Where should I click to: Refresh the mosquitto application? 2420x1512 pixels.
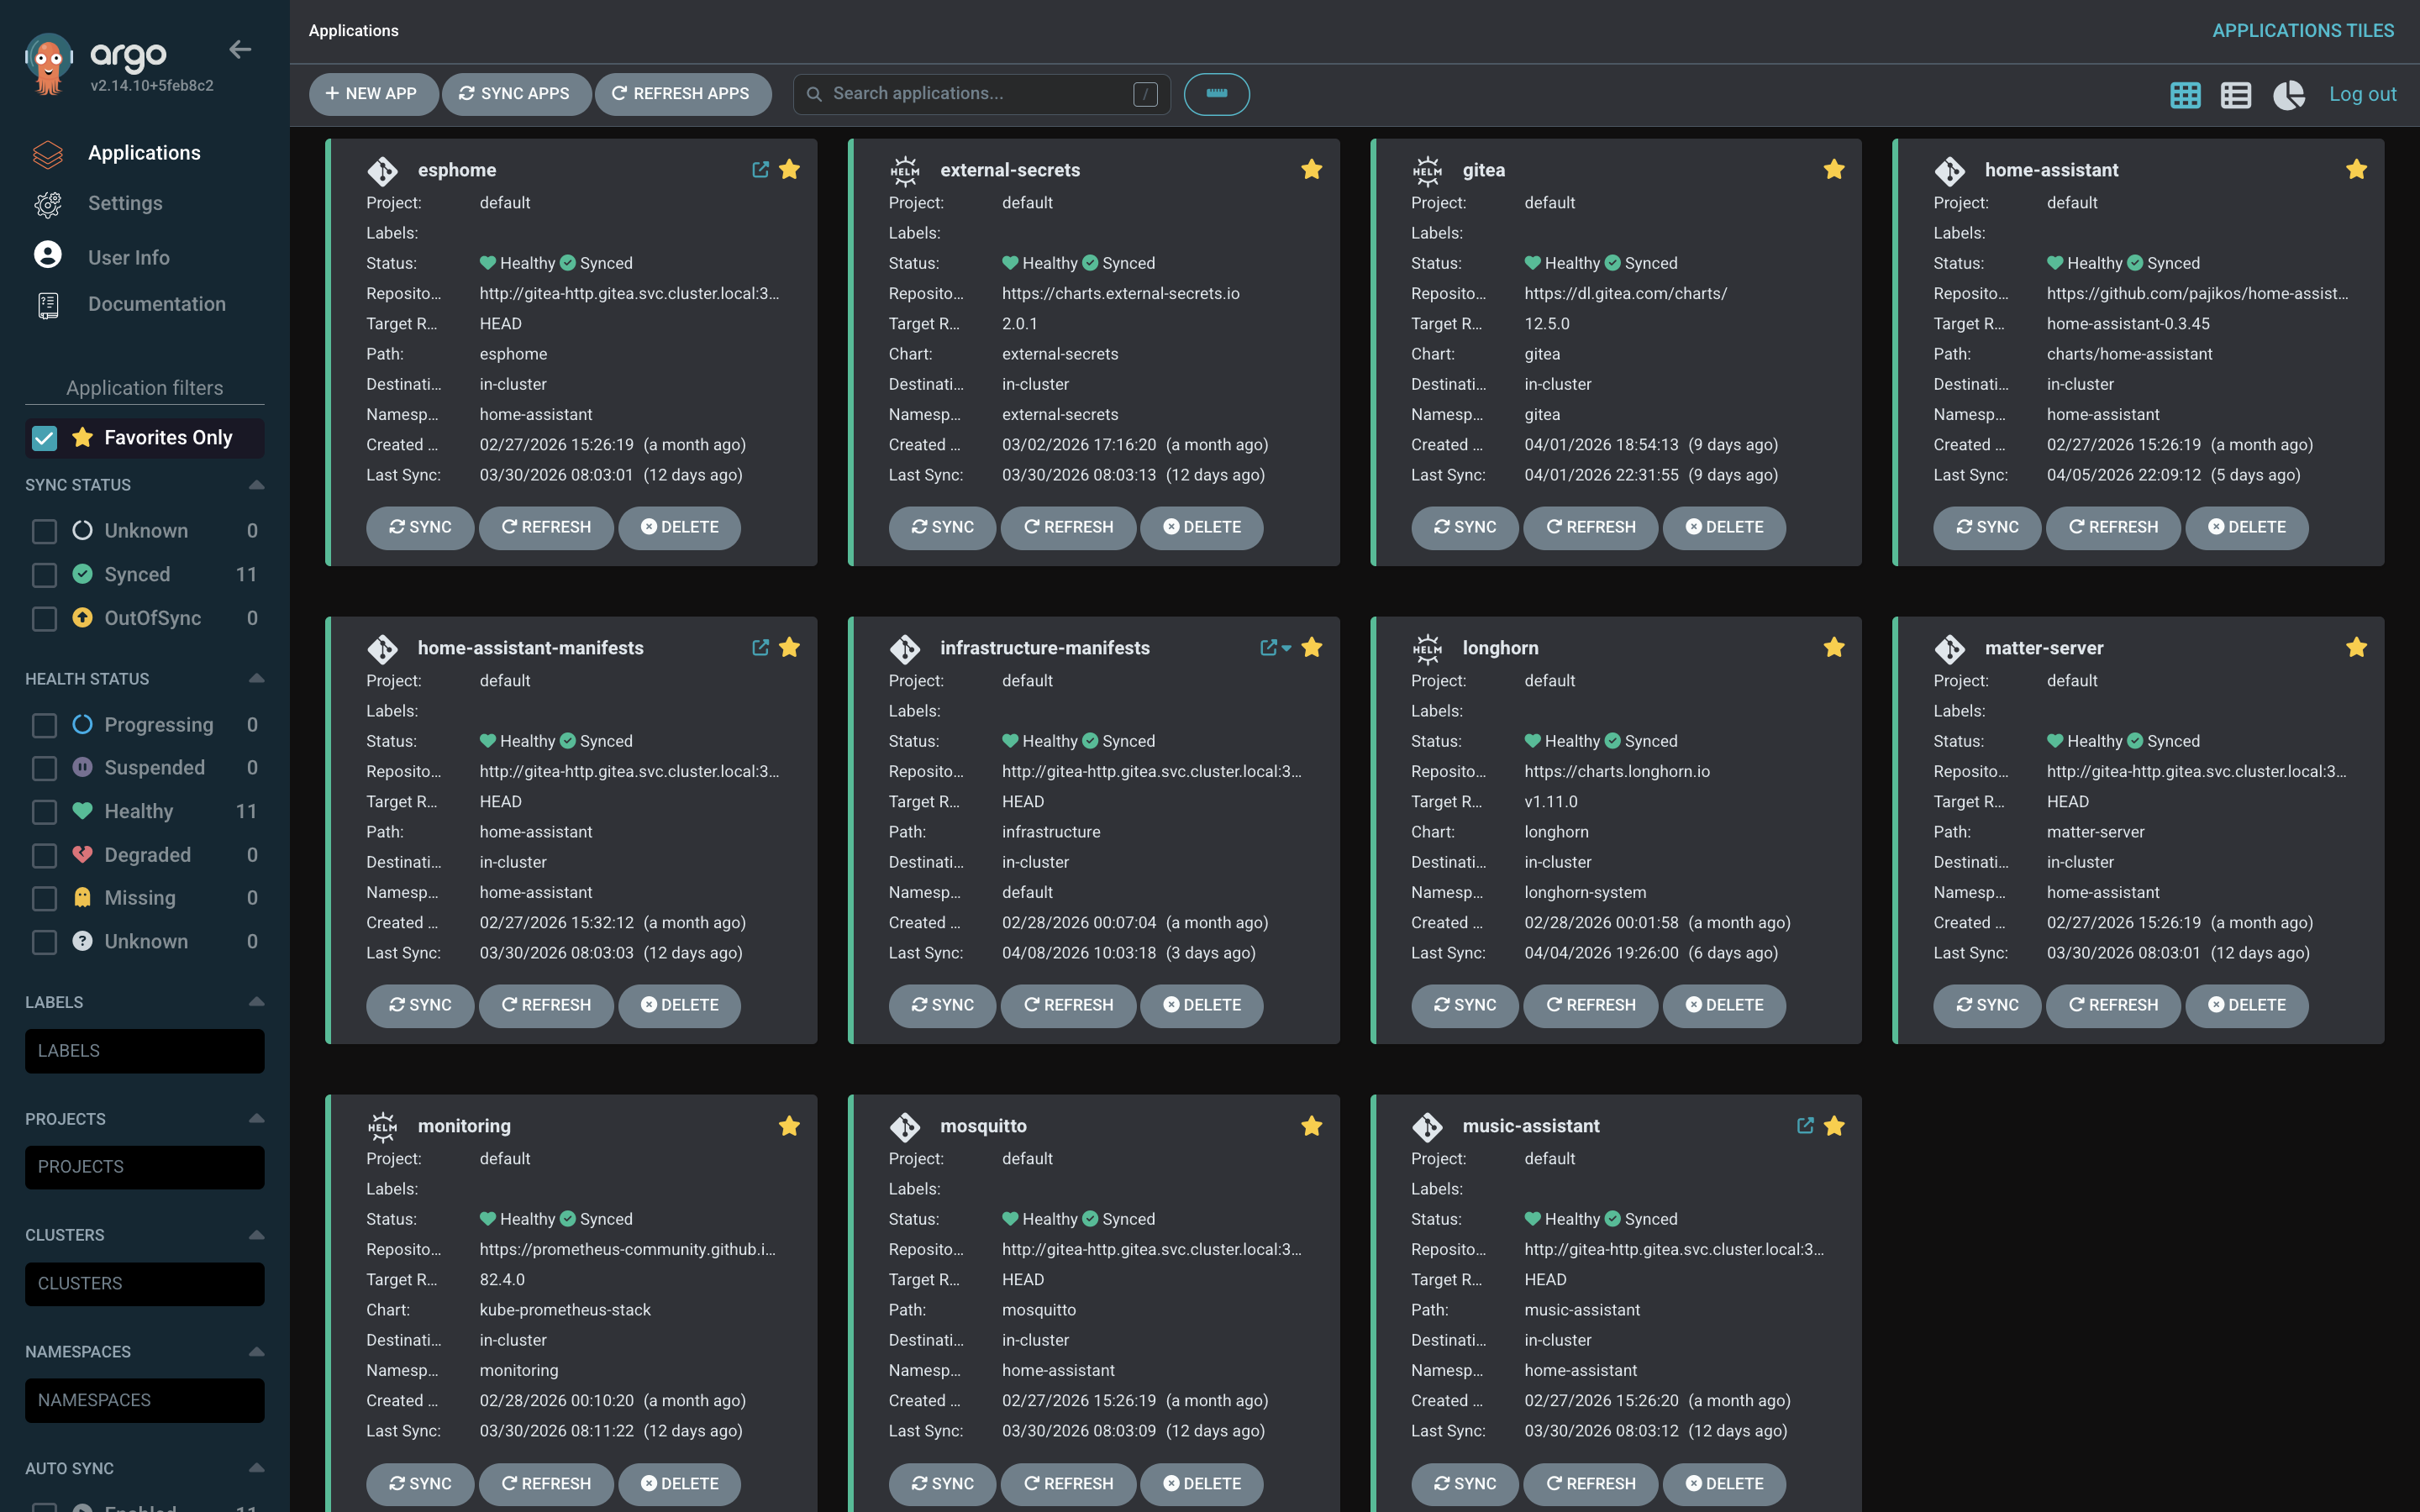pyautogui.click(x=1067, y=1483)
